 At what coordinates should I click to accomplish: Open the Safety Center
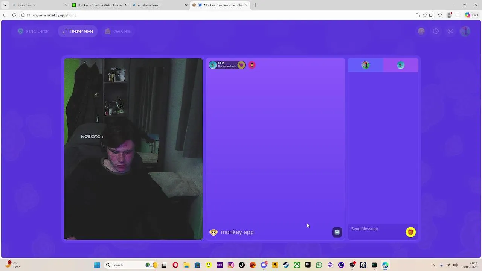point(33,31)
